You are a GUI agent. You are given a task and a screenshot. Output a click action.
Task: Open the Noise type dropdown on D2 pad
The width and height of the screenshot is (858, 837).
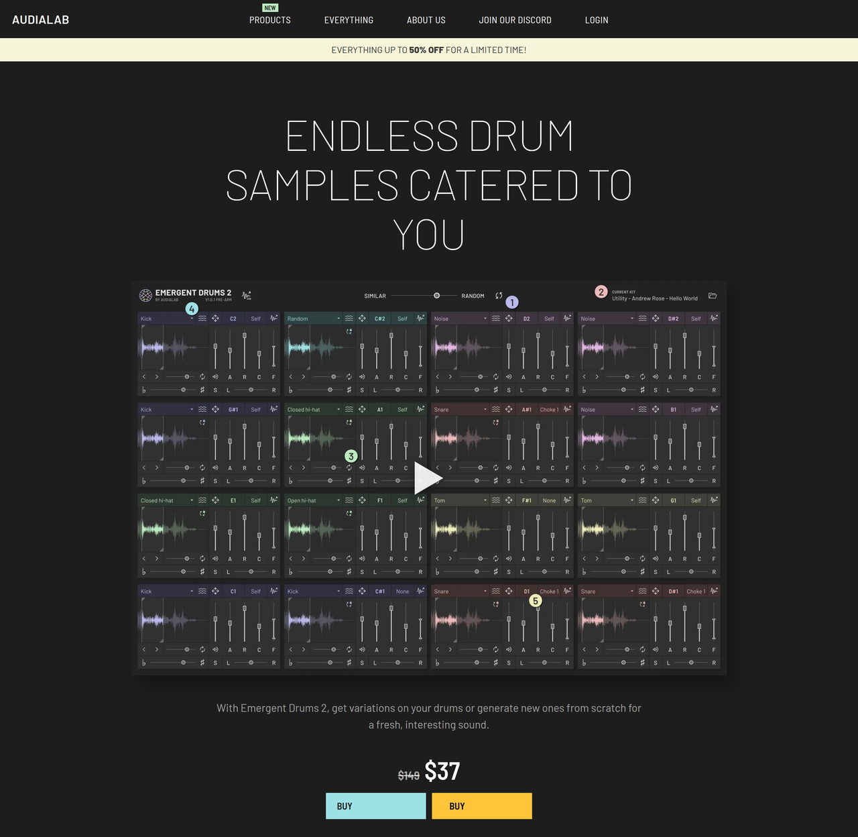tap(461, 319)
